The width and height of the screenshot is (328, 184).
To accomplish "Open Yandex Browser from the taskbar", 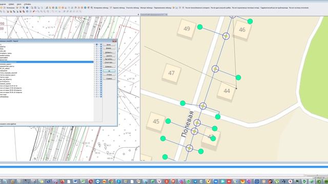I will coord(159,181).
